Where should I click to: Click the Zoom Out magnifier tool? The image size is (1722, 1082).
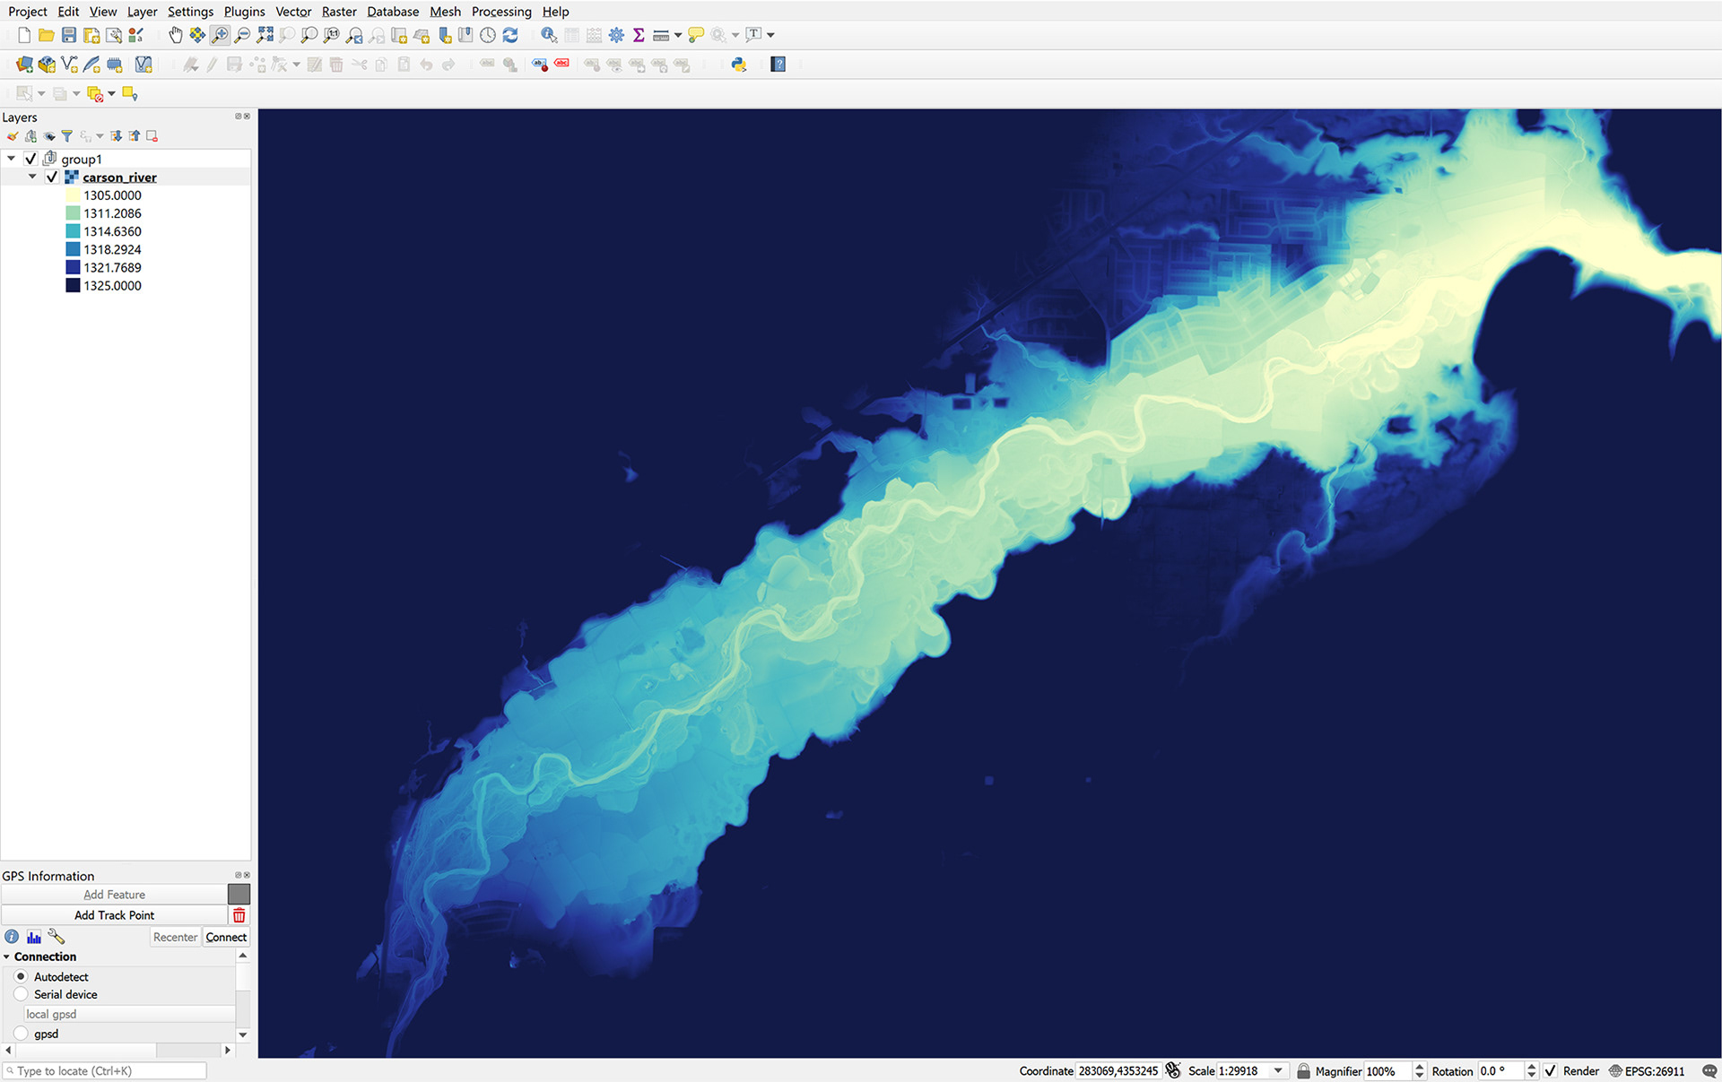click(x=242, y=35)
